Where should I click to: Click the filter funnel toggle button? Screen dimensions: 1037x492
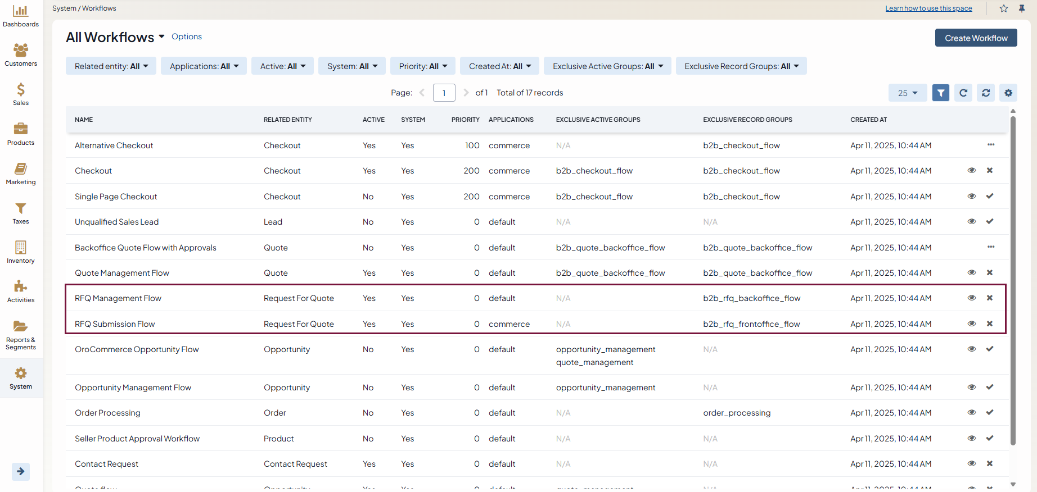click(940, 93)
